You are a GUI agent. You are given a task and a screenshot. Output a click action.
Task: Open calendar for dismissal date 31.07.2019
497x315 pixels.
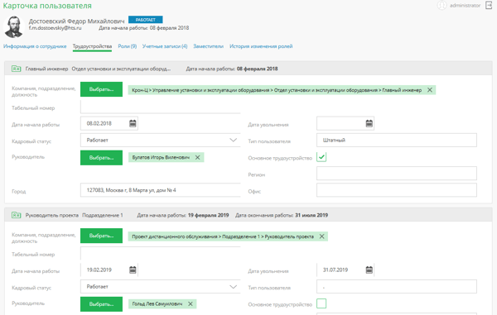pyautogui.click(x=369, y=270)
